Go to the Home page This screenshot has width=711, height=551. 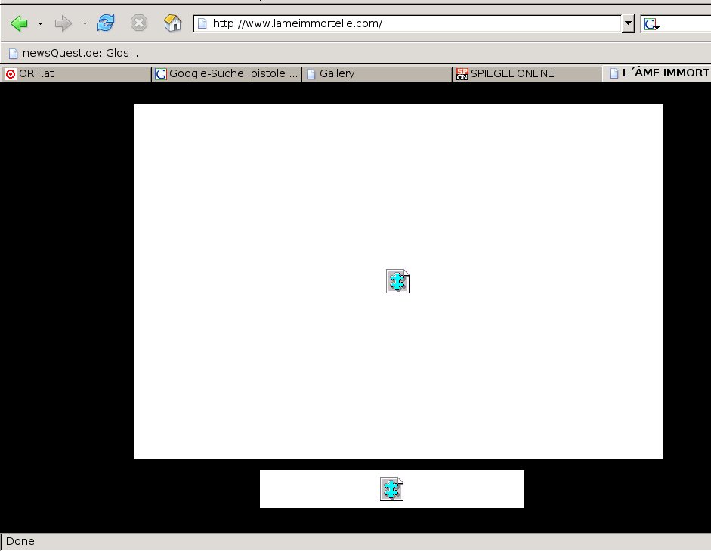pos(172,23)
